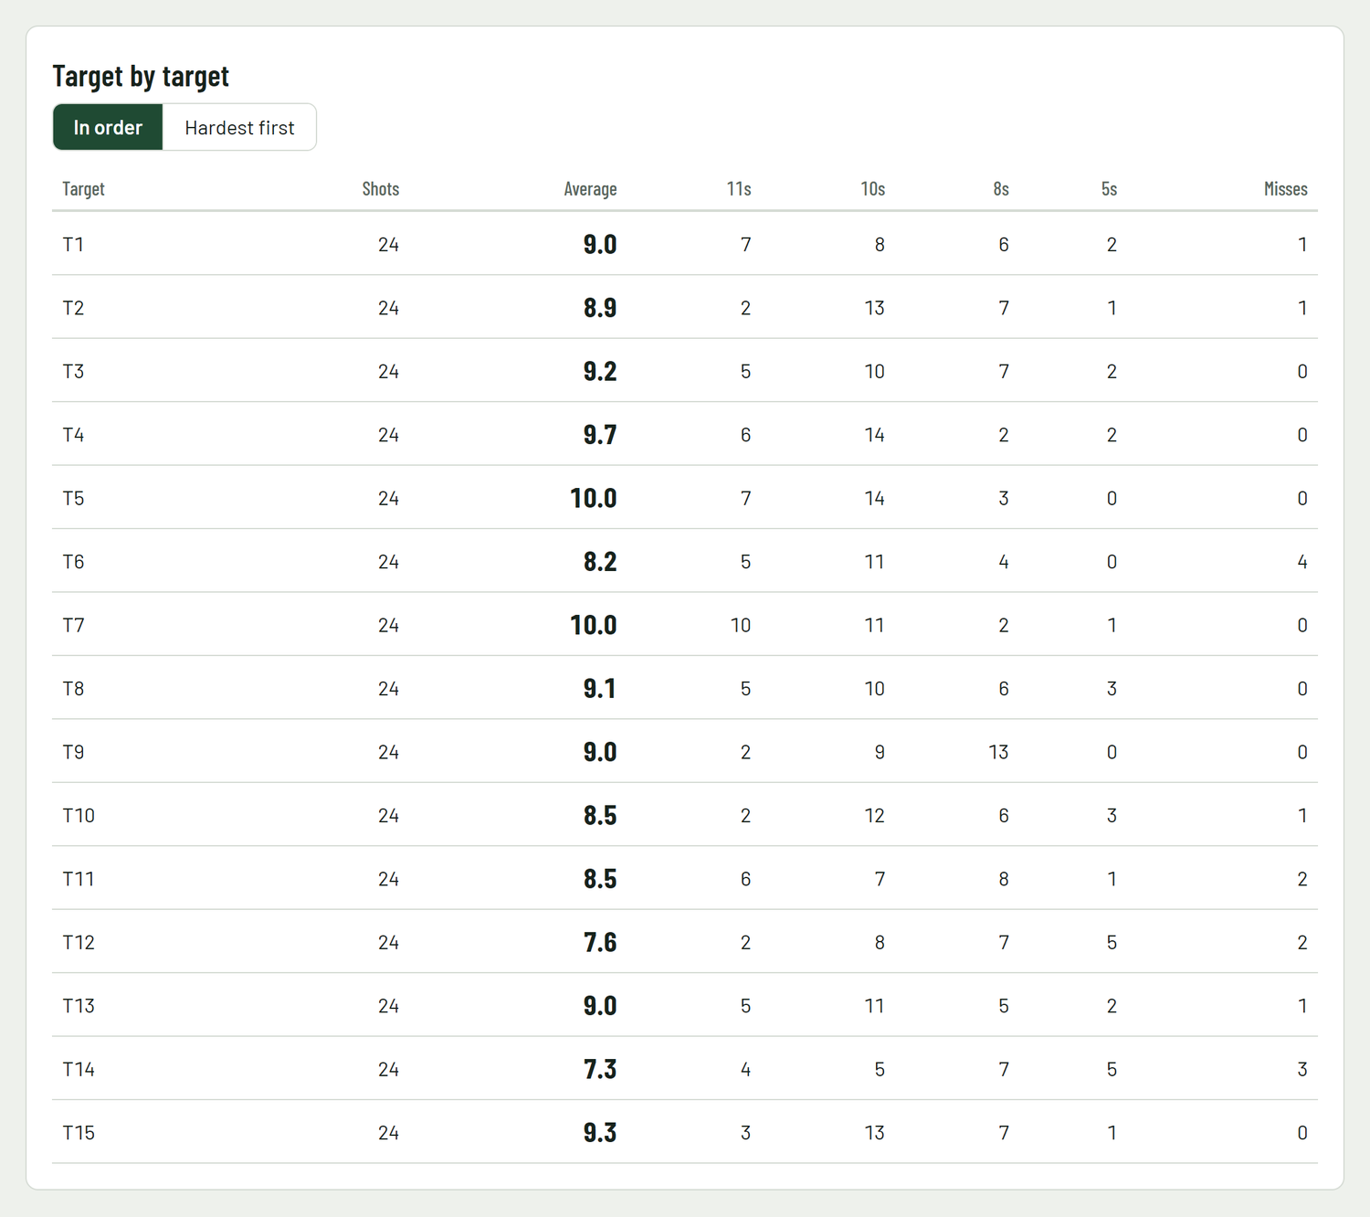Click the T10 10s count of 12

pos(874,816)
